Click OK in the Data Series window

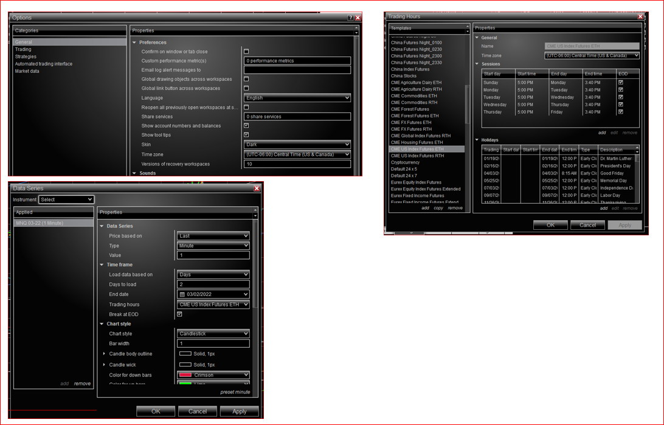156,411
